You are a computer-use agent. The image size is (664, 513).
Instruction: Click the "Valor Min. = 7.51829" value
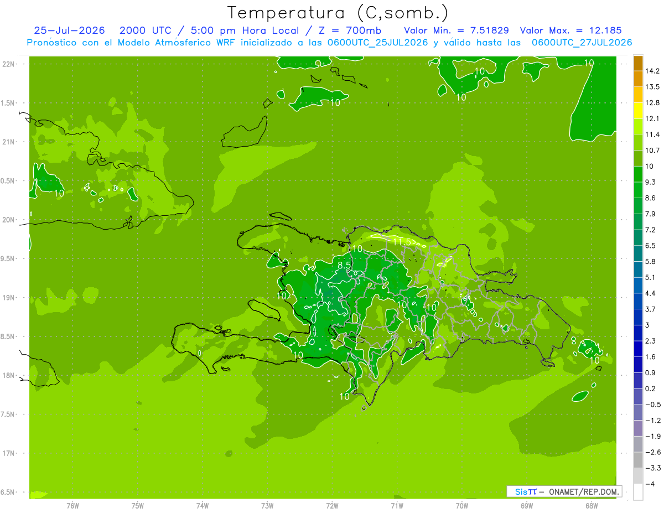(456, 30)
